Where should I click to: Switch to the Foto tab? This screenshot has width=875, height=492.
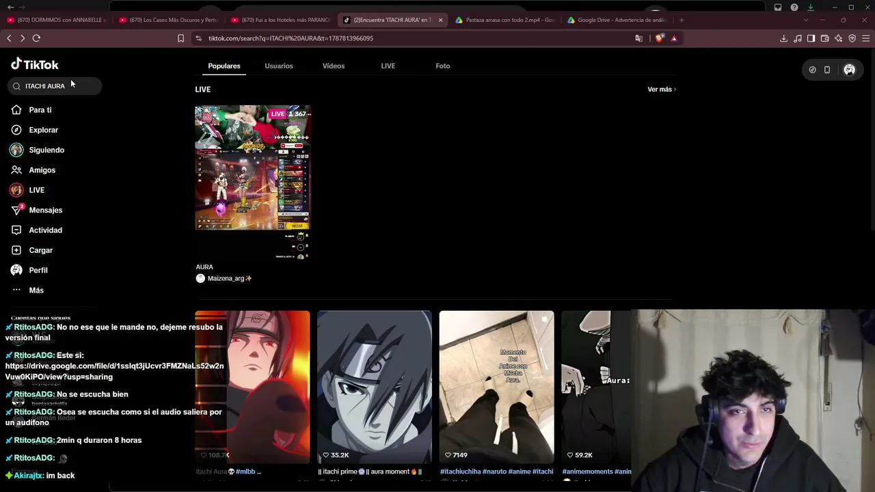tap(443, 66)
